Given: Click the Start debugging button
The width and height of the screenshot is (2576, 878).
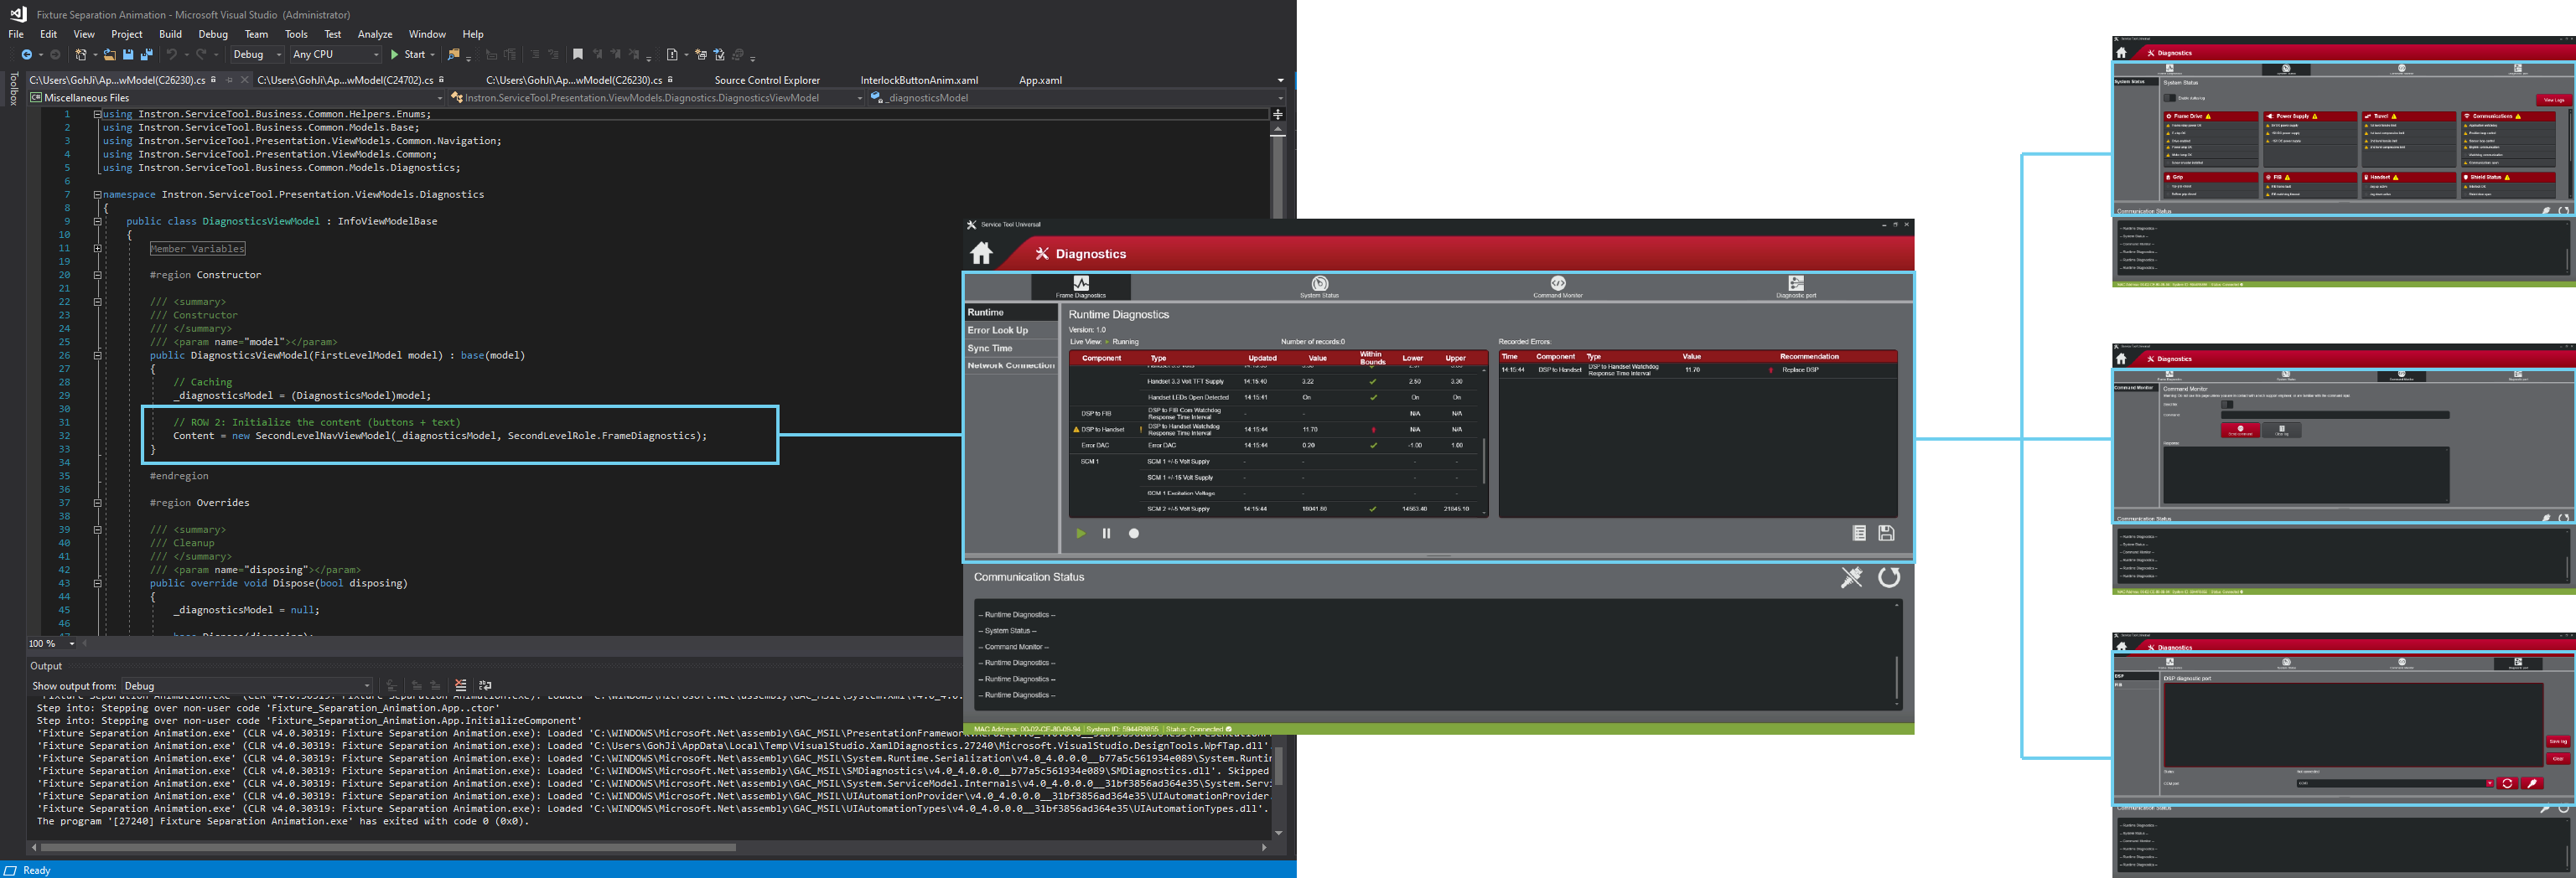Looking at the screenshot, I should [408, 55].
